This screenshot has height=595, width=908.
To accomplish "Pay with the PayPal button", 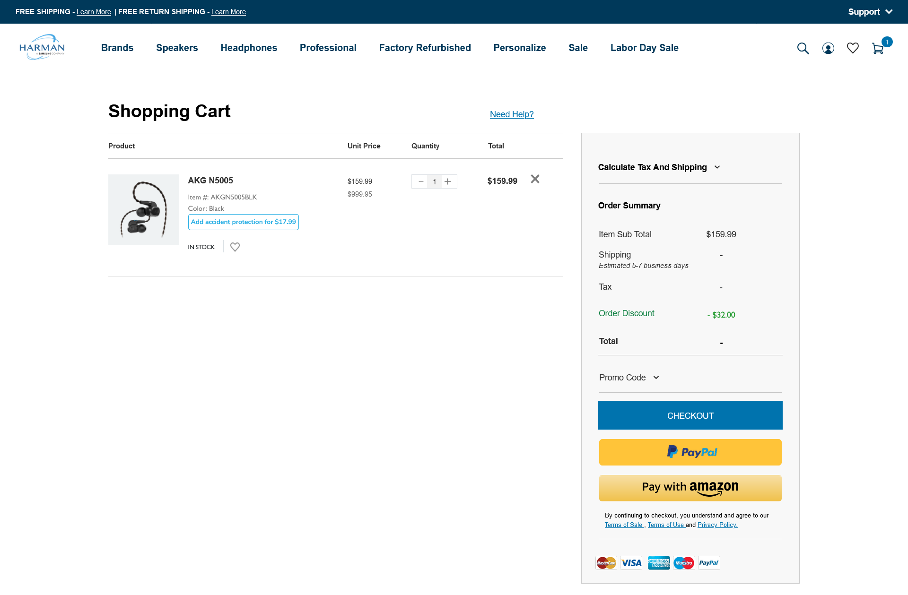I will (690, 452).
